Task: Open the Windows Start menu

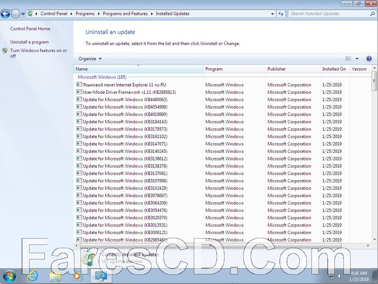Action: [9, 276]
